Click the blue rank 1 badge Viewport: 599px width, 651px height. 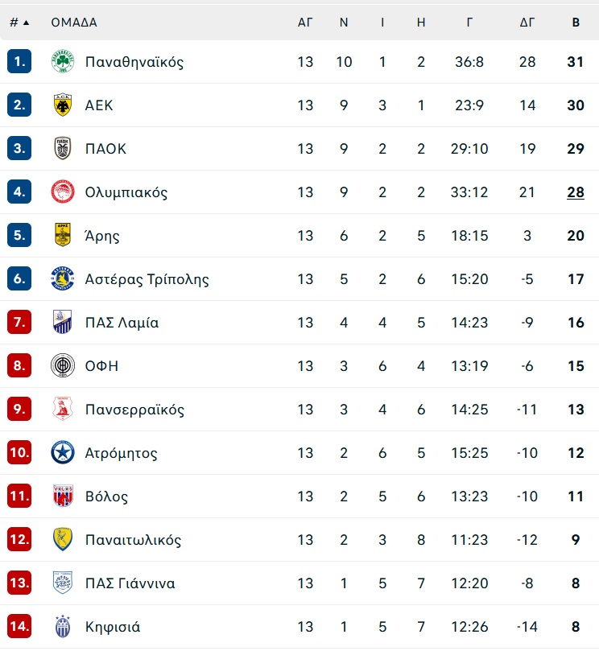pos(19,61)
